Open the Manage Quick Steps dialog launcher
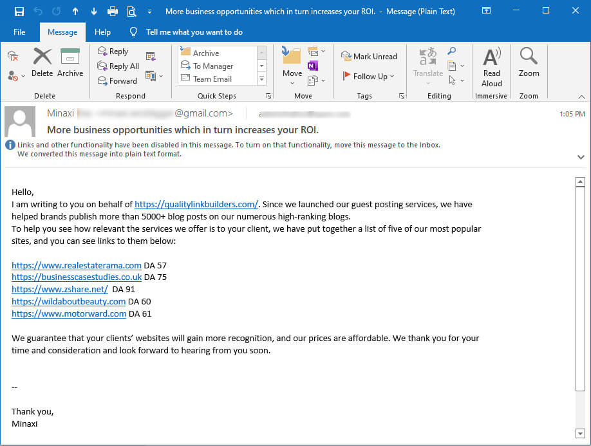591x446 pixels. (268, 96)
